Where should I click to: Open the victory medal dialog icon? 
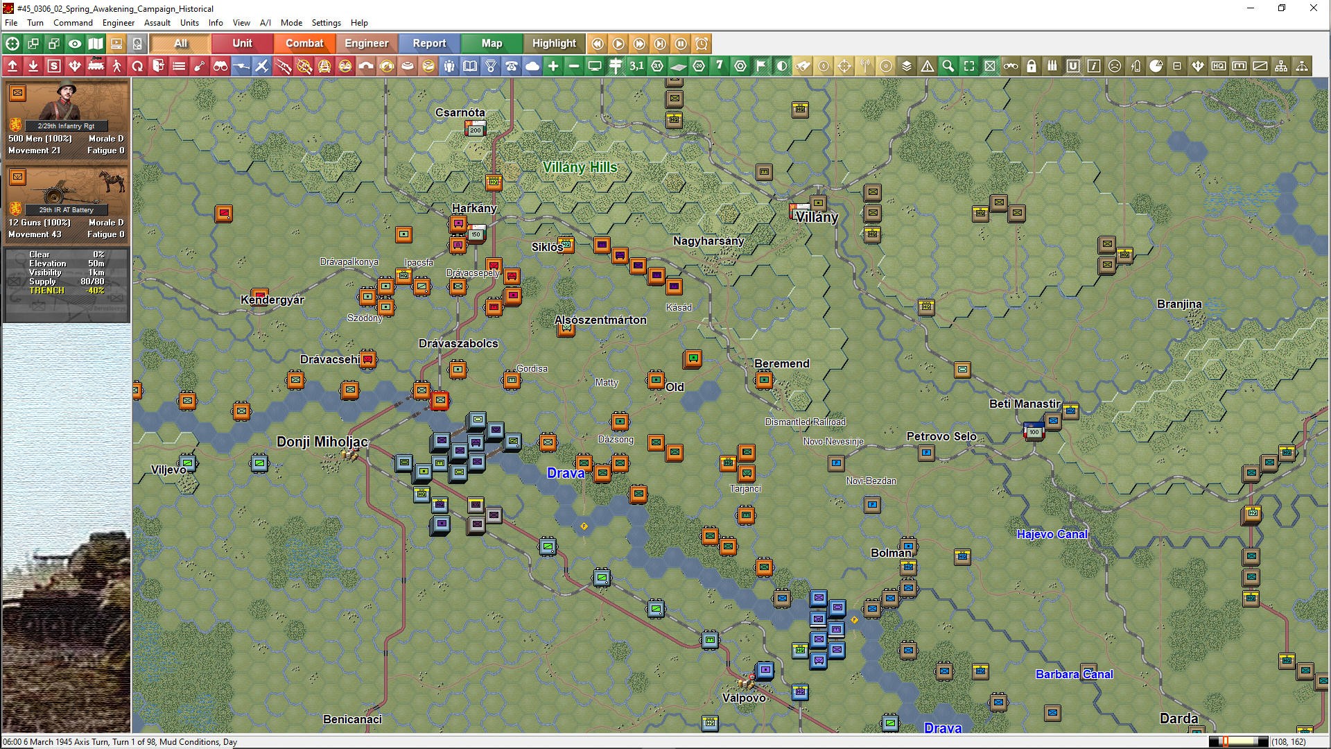(x=491, y=66)
